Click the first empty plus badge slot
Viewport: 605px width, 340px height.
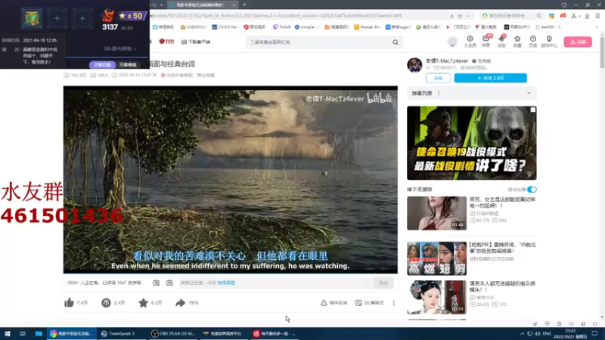pos(57,18)
